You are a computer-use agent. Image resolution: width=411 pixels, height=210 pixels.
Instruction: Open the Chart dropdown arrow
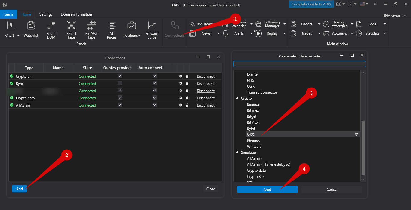pyautogui.click(x=18, y=36)
